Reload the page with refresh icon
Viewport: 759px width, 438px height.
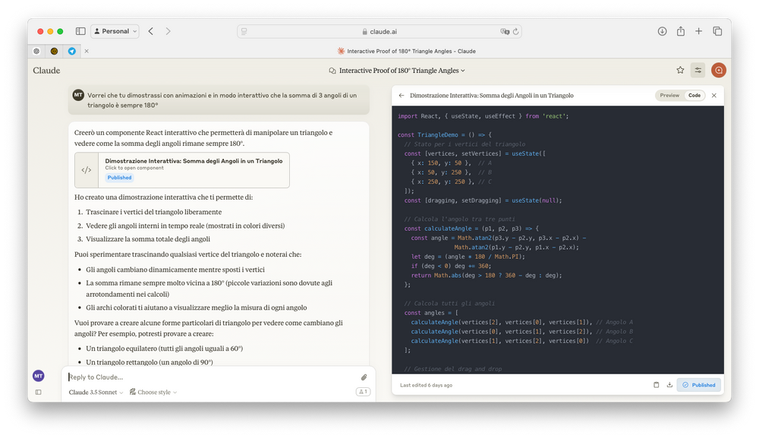[515, 31]
